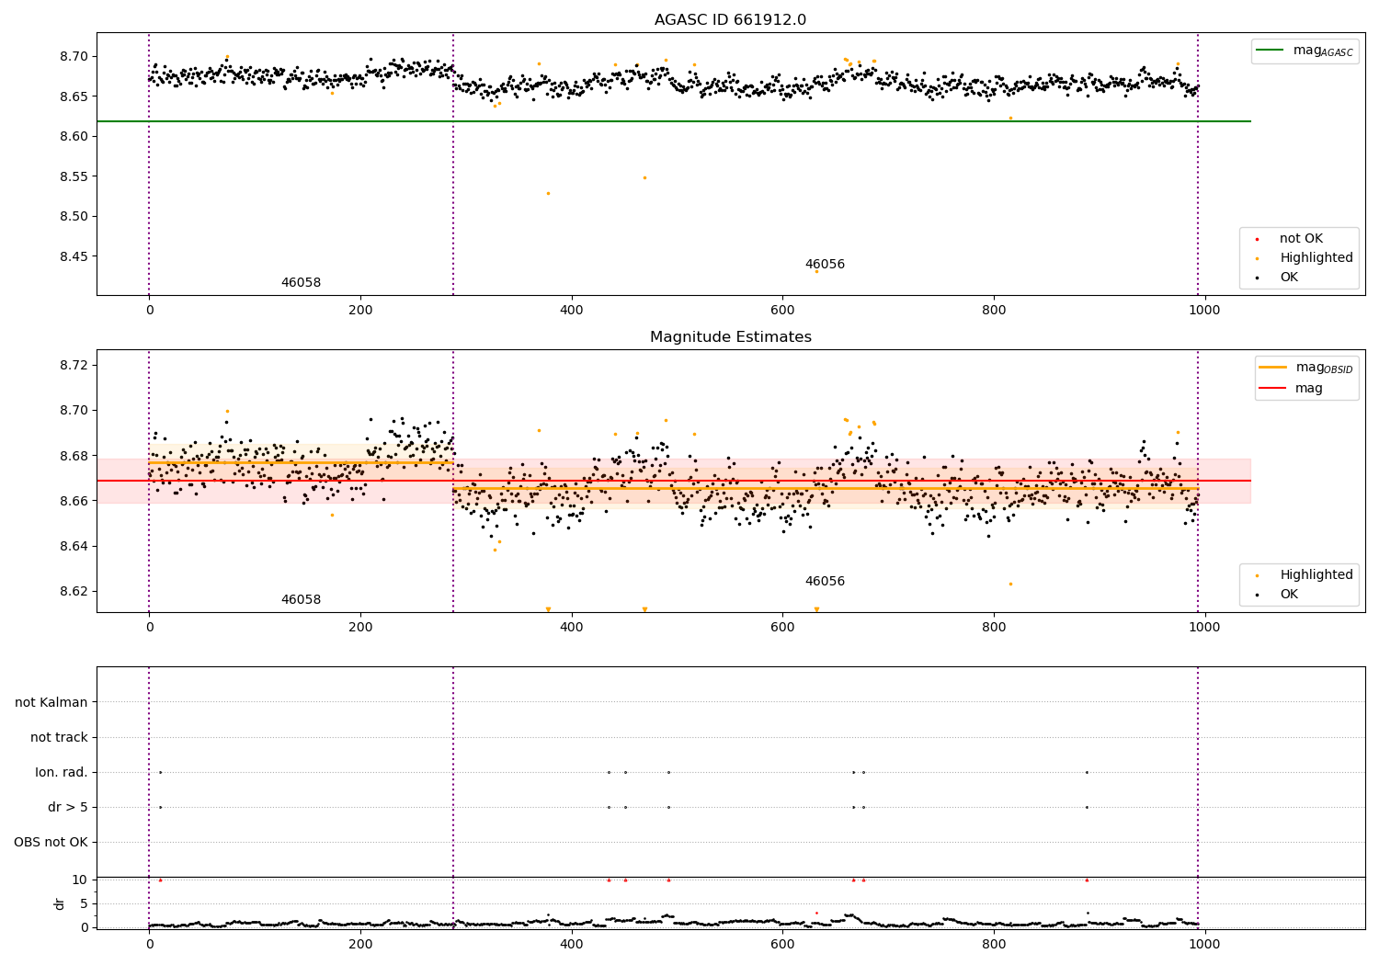Click the 8.62 tick label on middle plot
The image size is (1379, 965).
coord(74,592)
